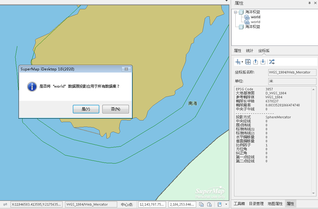Click the datasource icon of unselected world entry

[x=247, y=22]
